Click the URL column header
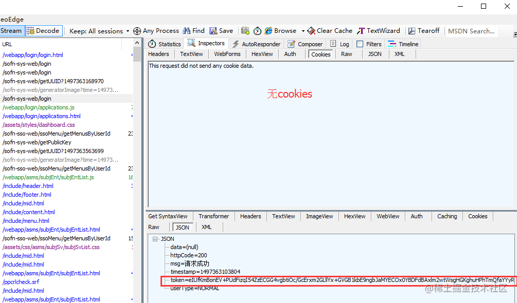 (x=61, y=44)
